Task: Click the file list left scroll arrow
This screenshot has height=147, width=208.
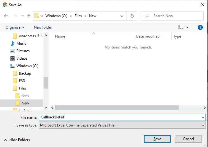Action: [52, 108]
